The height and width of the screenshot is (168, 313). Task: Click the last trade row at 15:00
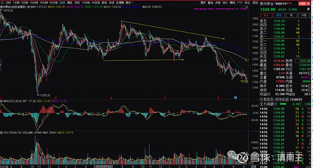tap(285, 167)
